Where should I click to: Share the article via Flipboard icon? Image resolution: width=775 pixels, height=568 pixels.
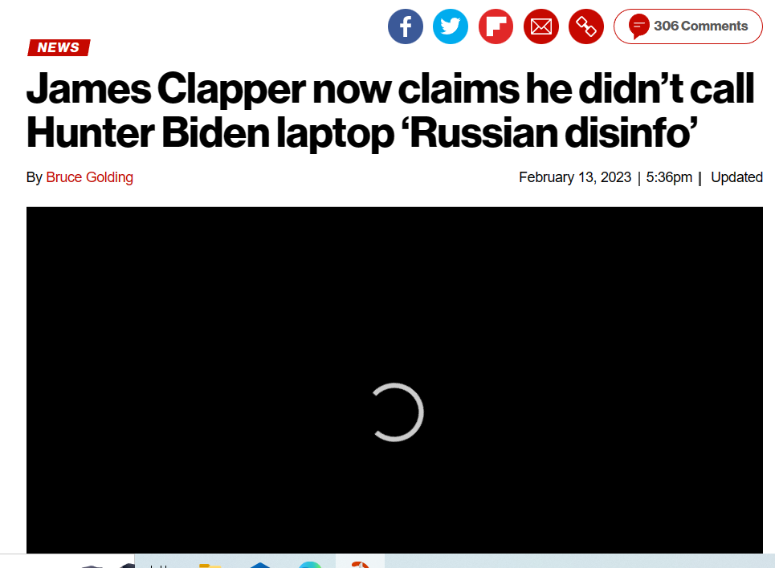point(496,26)
